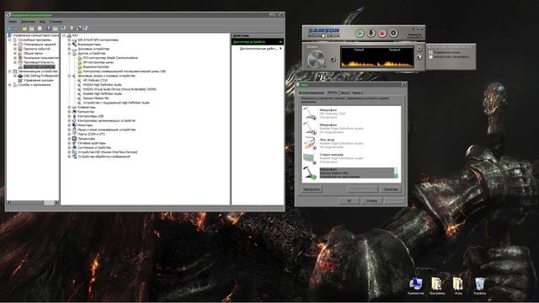This screenshot has height=303, width=539.
Task: Expand the Мониторы node
Action: tap(69, 125)
